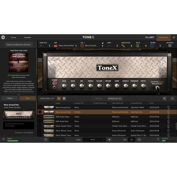
Task: Like the Milk Dude Dirty tone model
Action: coord(168,121)
